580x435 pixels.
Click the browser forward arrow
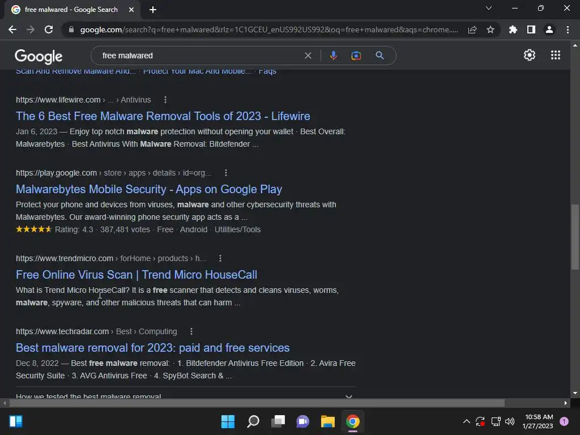31,29
